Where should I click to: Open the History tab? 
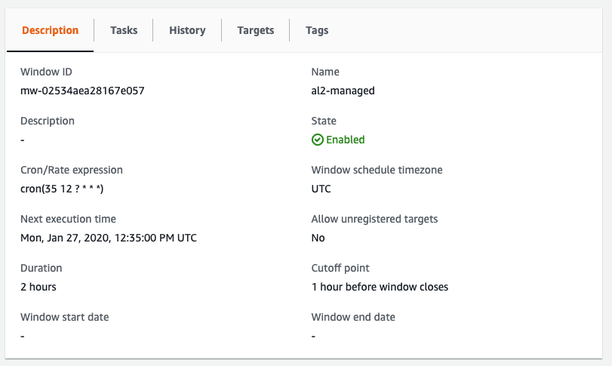coord(187,30)
